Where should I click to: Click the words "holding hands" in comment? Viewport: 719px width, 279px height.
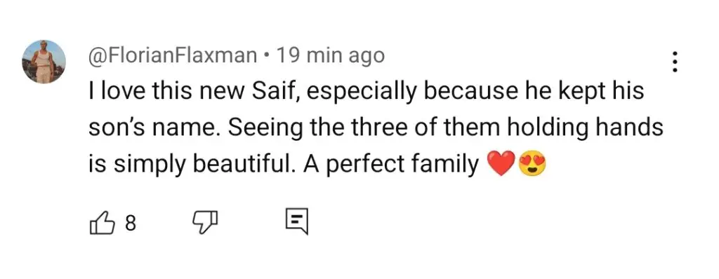pyautogui.click(x=584, y=129)
